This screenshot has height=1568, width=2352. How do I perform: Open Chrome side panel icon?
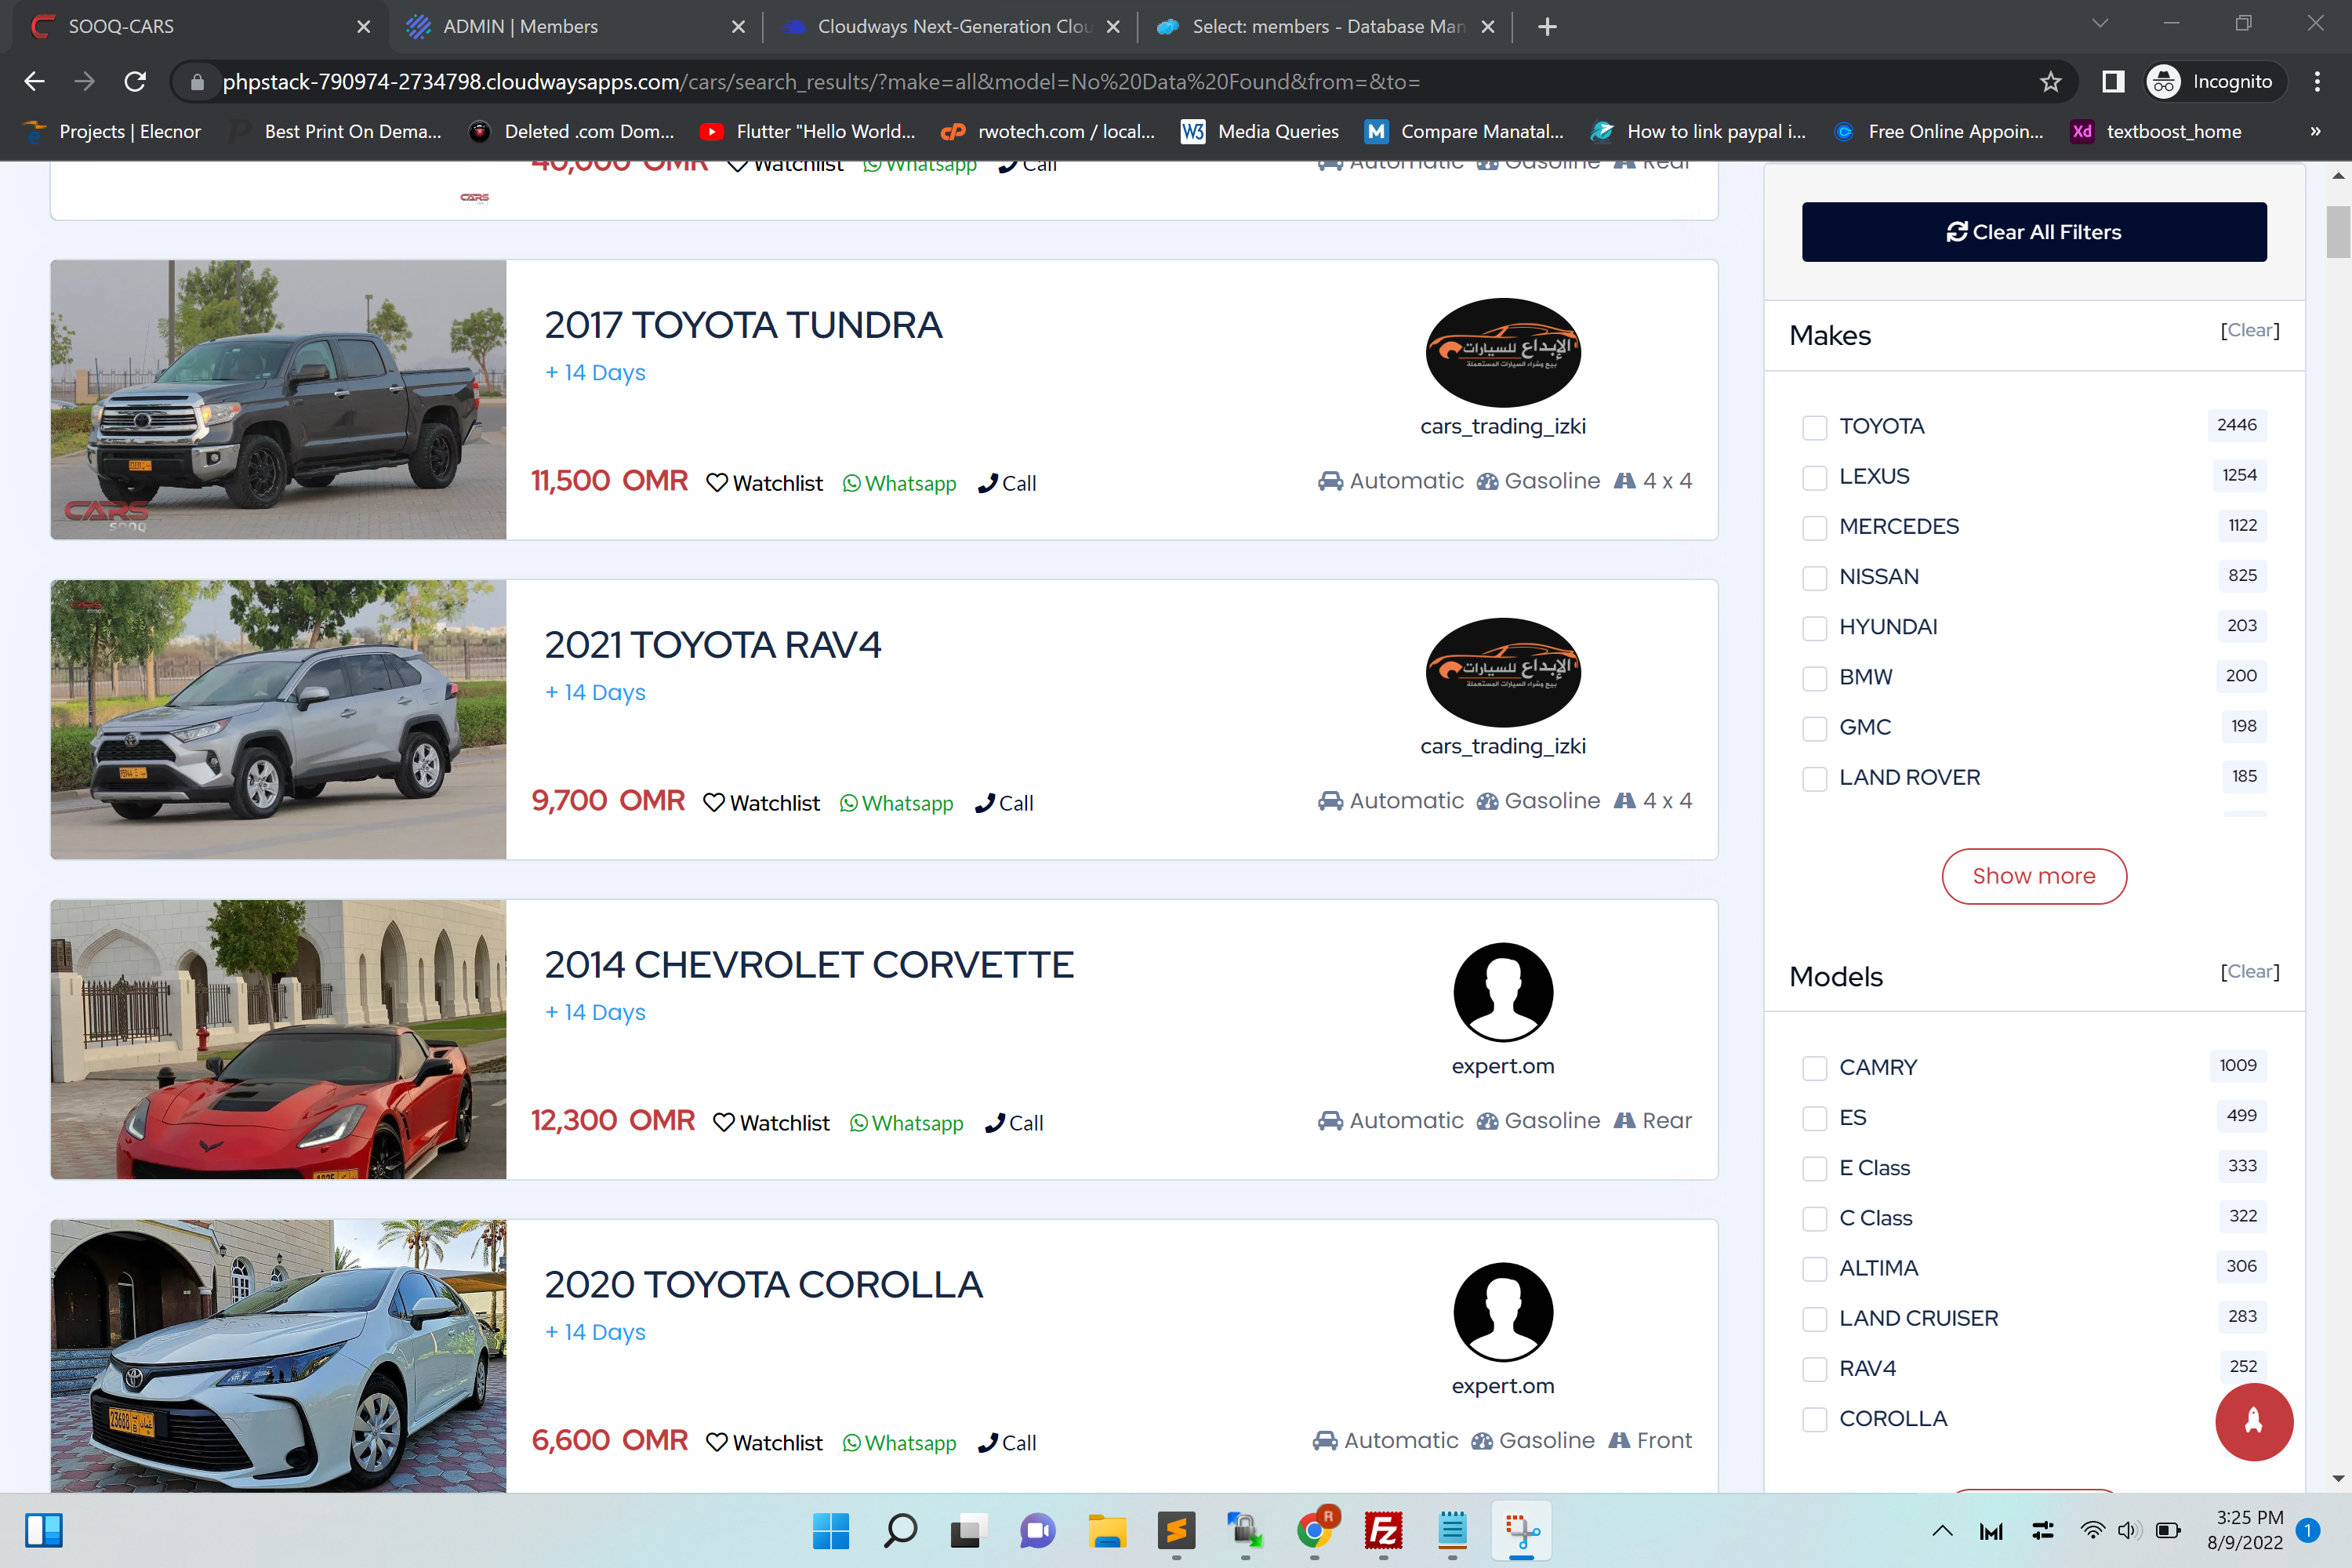(2113, 81)
